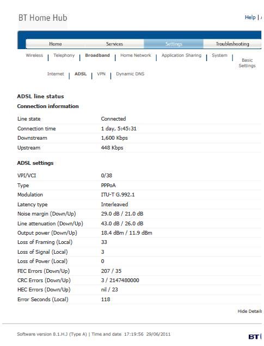Click the Type value PPPoA
This screenshot has height=346, width=264.
click(x=108, y=186)
